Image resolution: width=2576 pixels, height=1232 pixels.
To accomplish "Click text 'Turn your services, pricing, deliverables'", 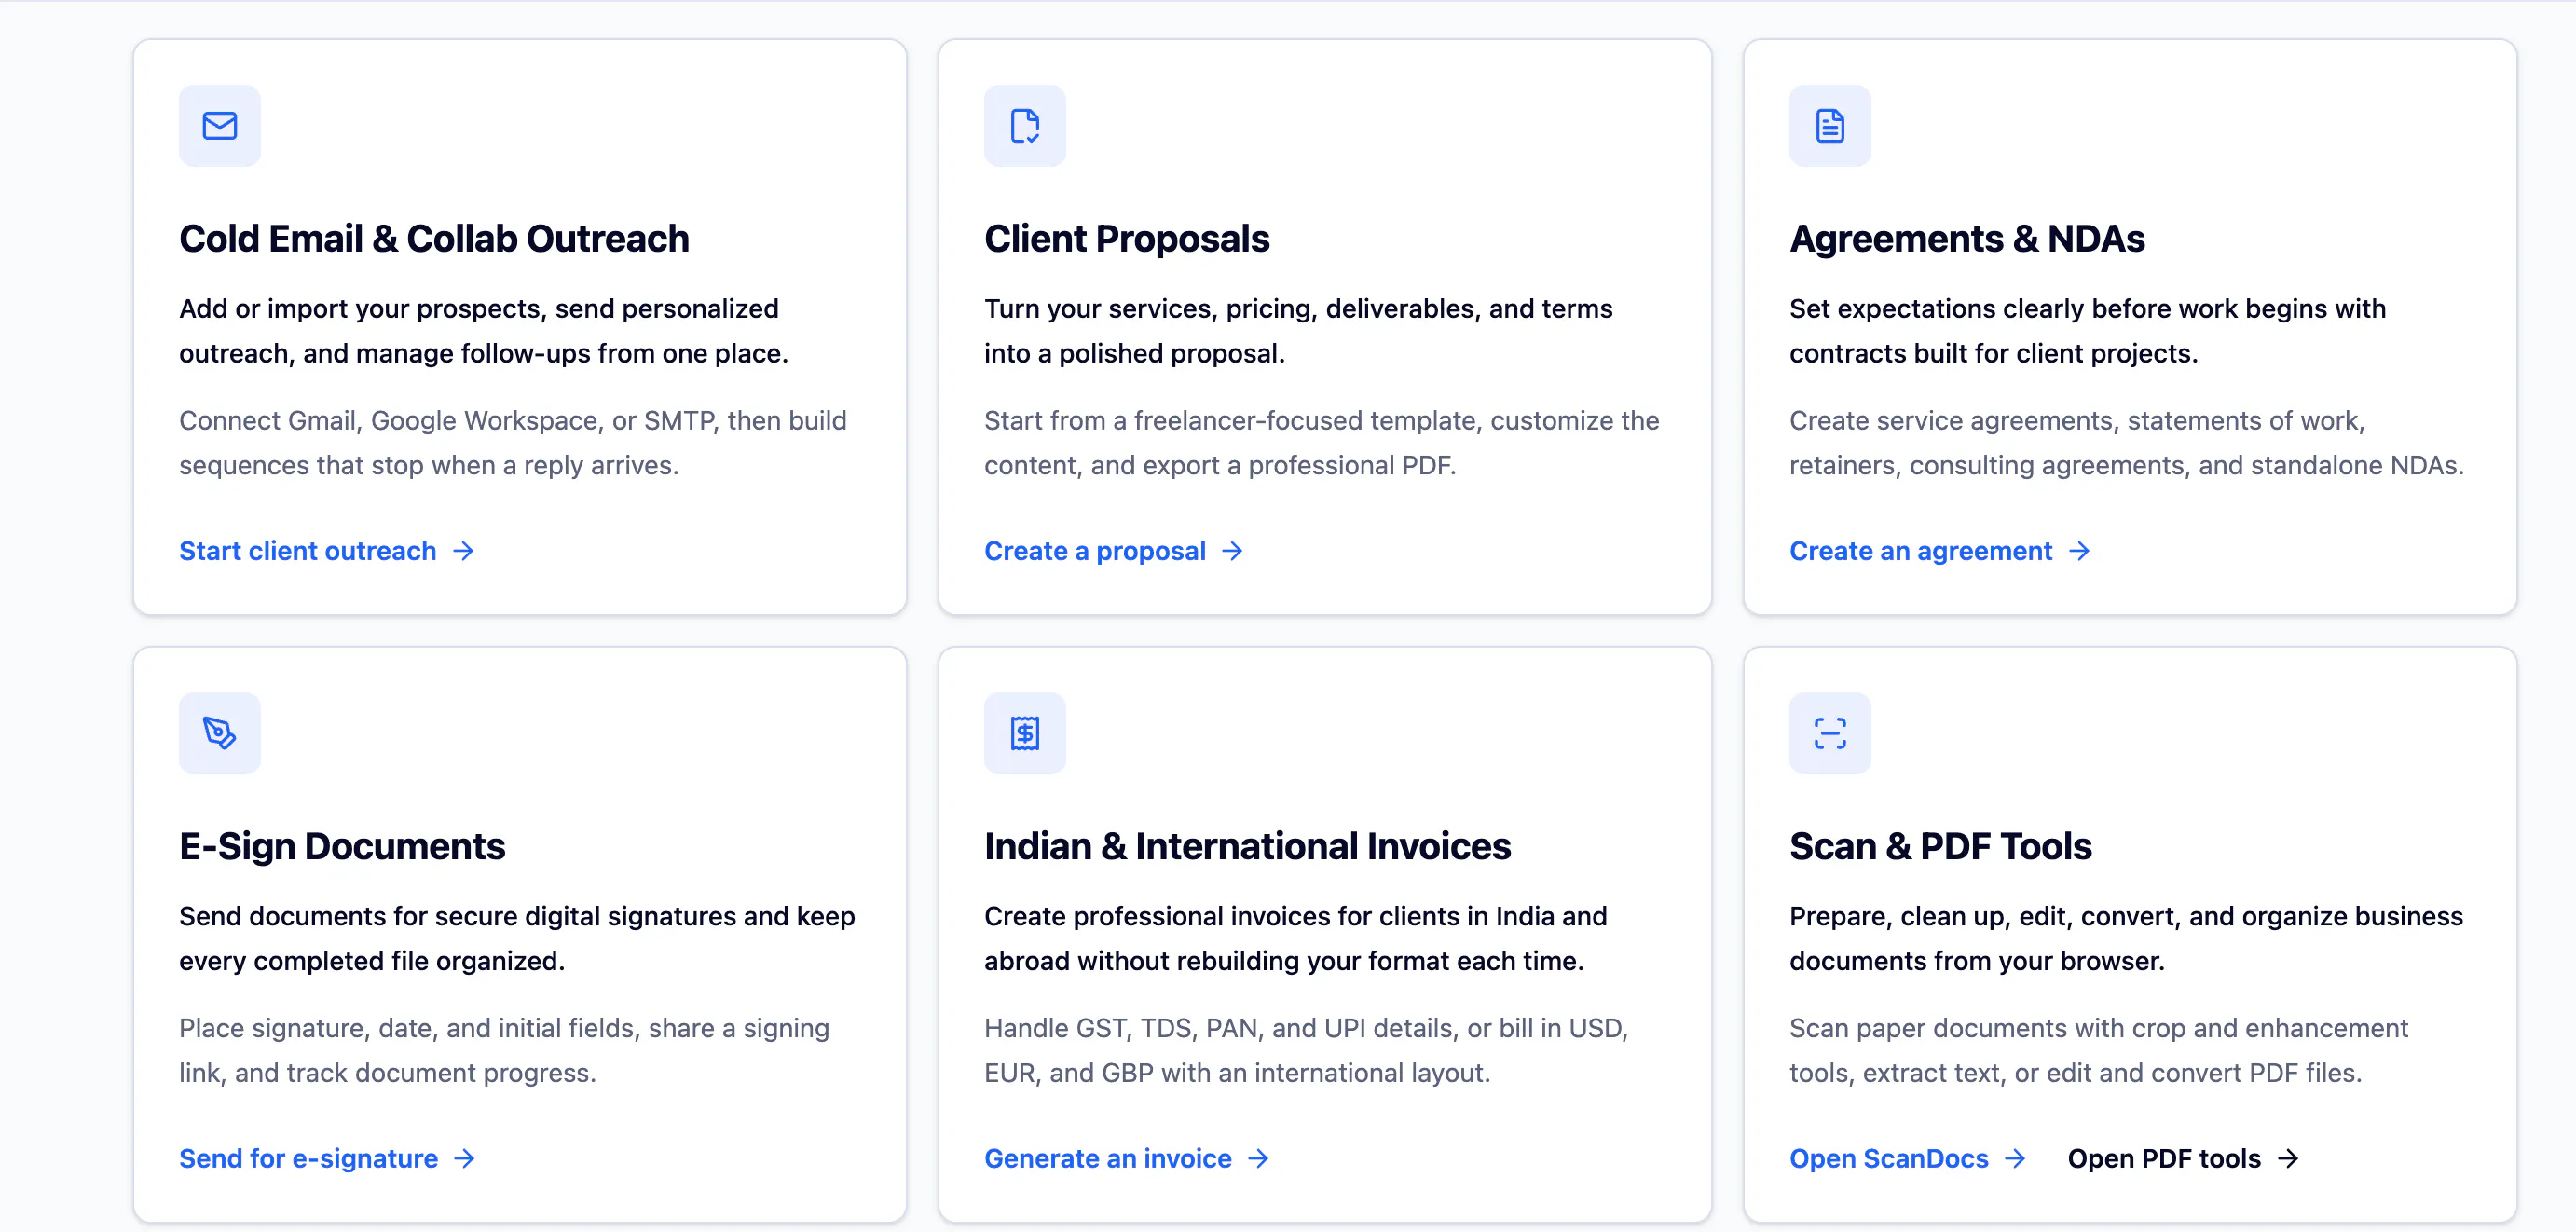I will [1231, 309].
